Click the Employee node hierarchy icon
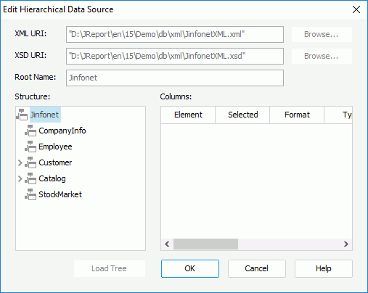Viewport: 368px width, 293px height. (x=30, y=146)
